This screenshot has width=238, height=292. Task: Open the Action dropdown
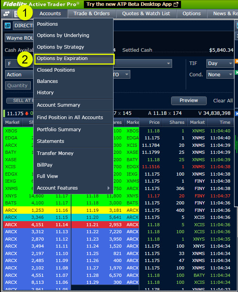[18, 74]
